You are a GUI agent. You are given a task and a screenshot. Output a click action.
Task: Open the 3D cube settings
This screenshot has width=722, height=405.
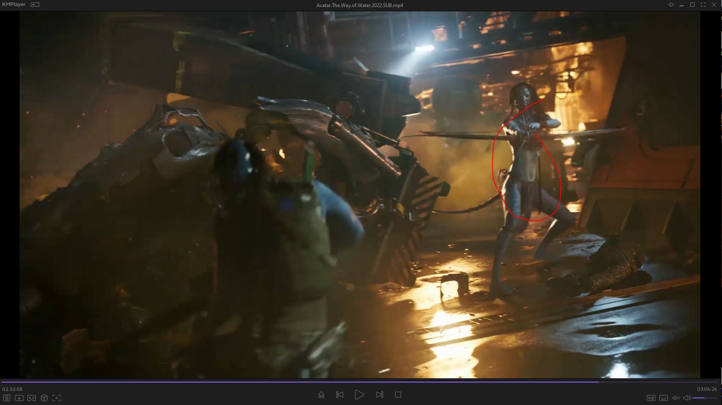[x=44, y=398]
